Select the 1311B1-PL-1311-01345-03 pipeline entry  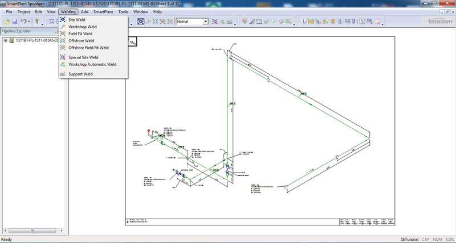tap(37, 40)
